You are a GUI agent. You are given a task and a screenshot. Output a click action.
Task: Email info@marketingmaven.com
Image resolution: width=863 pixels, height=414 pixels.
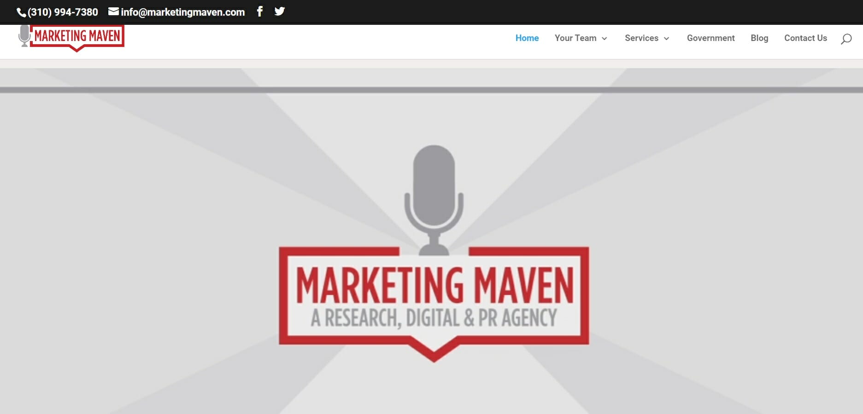coord(182,12)
